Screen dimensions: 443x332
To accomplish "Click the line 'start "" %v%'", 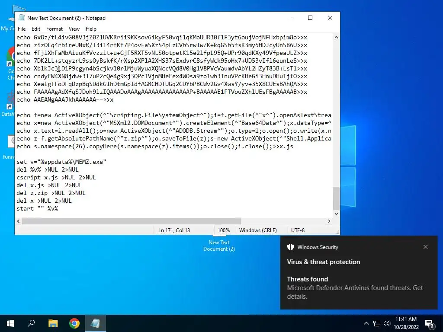I will [37, 208].
